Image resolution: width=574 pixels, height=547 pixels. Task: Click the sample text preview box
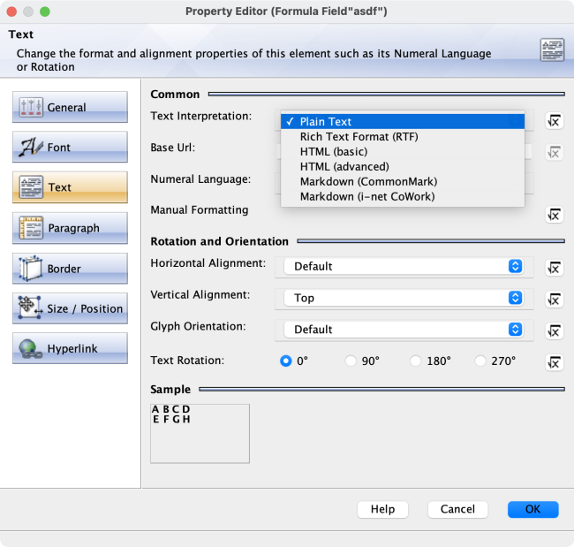pos(200,434)
